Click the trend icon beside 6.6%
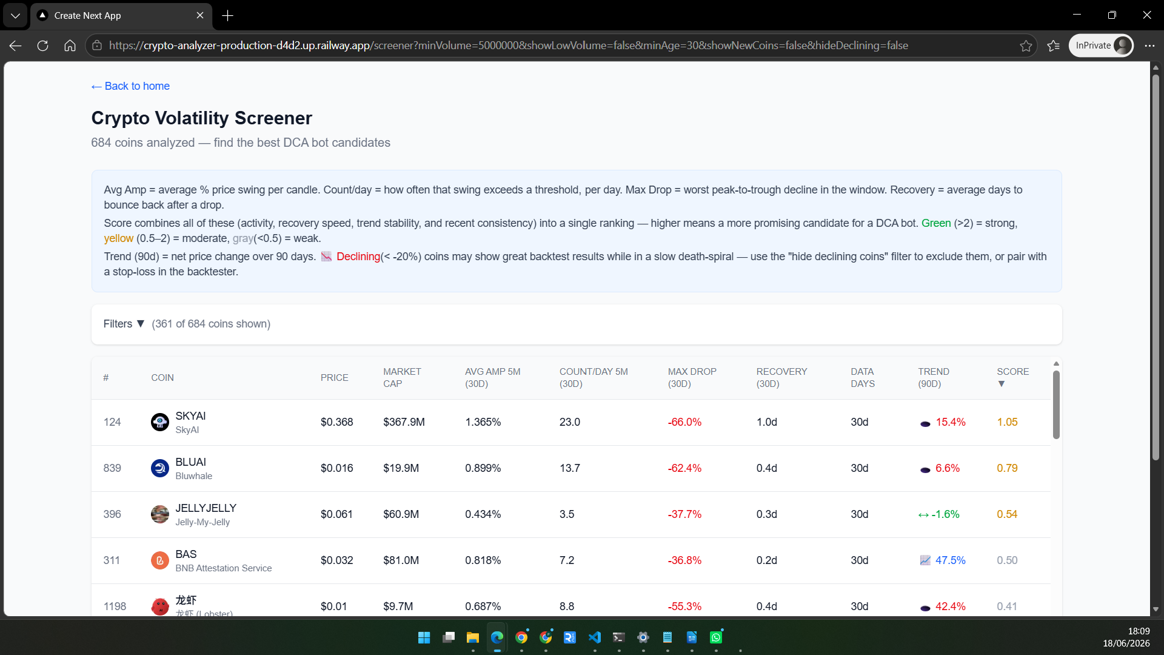The width and height of the screenshot is (1164, 655). (925, 469)
